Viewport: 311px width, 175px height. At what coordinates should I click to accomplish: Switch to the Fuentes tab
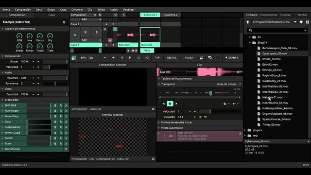[x=285, y=15]
